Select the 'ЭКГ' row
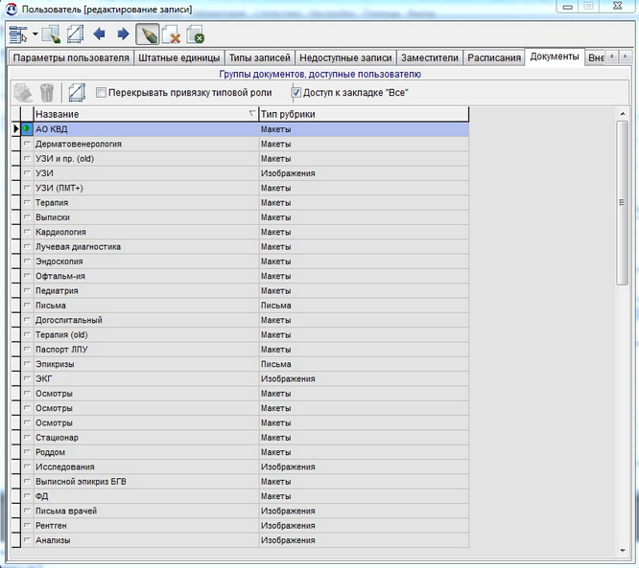Image resolution: width=639 pixels, height=568 pixels. (245, 378)
